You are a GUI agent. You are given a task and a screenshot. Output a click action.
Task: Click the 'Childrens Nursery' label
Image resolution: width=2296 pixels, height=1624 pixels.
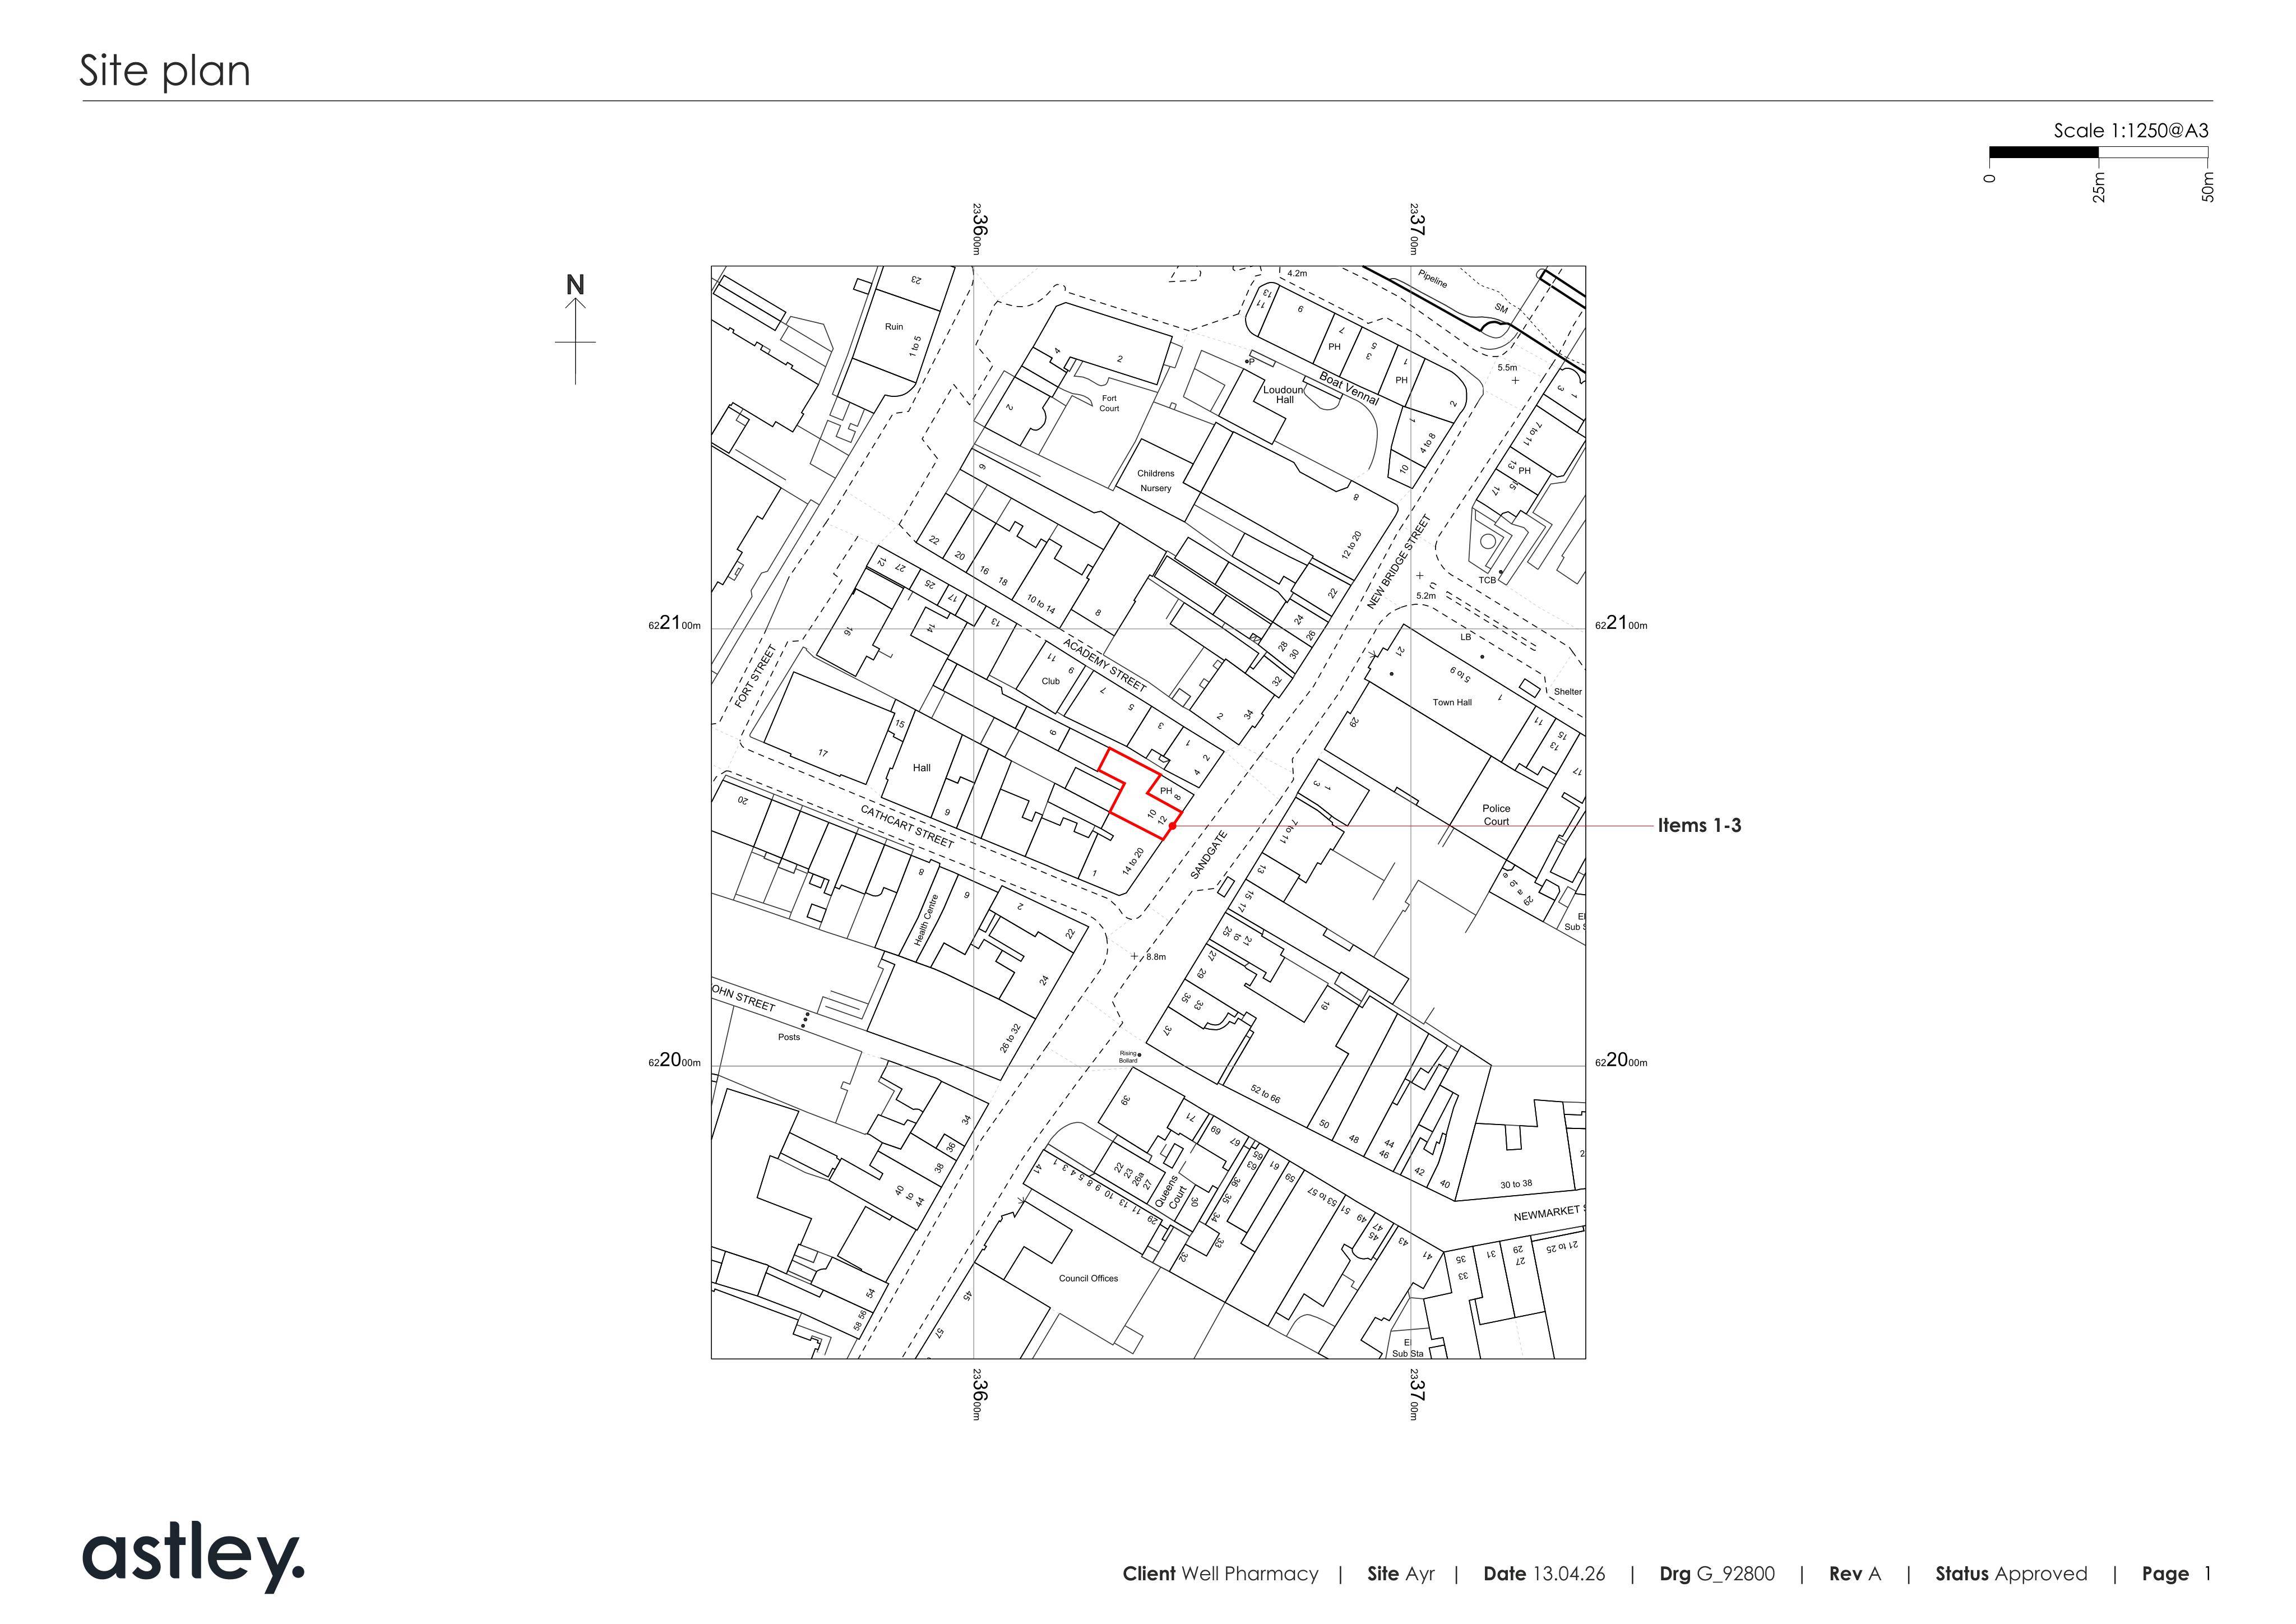coord(1155,481)
